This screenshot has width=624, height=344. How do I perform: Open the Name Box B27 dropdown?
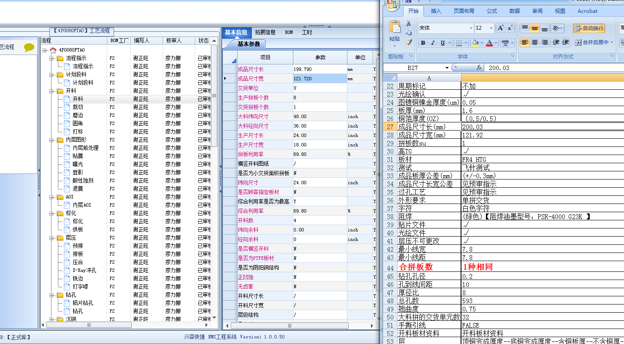[447, 68]
